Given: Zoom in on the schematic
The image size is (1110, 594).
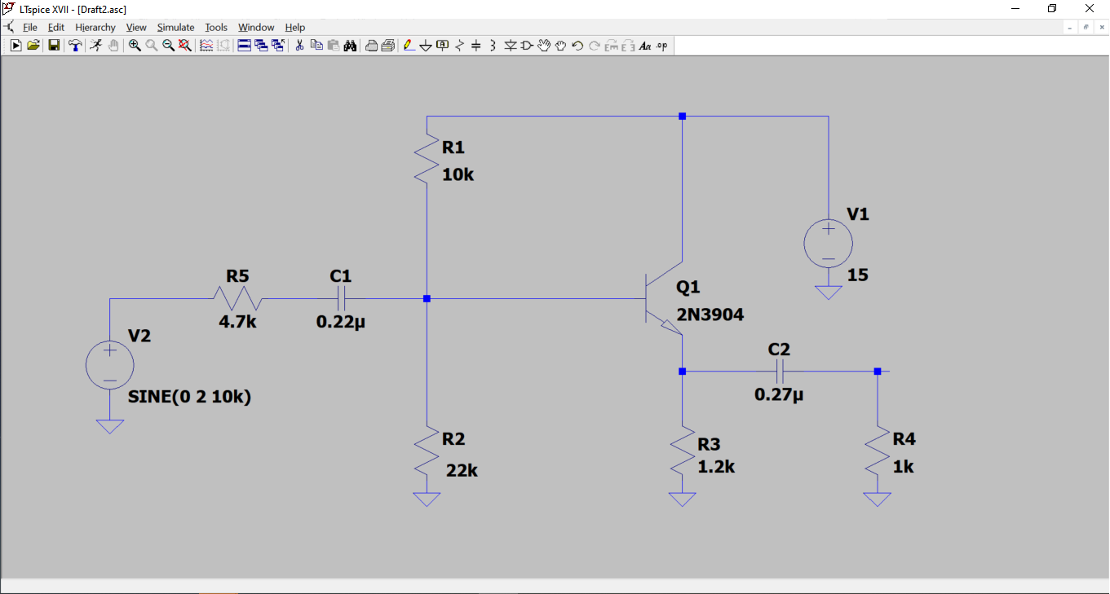Looking at the screenshot, I should pyautogui.click(x=133, y=45).
